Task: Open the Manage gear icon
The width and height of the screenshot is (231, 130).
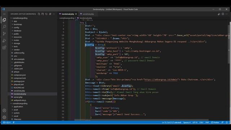Action: coord(4,117)
